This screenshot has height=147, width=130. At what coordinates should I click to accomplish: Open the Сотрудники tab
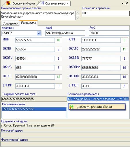coord(10,23)
